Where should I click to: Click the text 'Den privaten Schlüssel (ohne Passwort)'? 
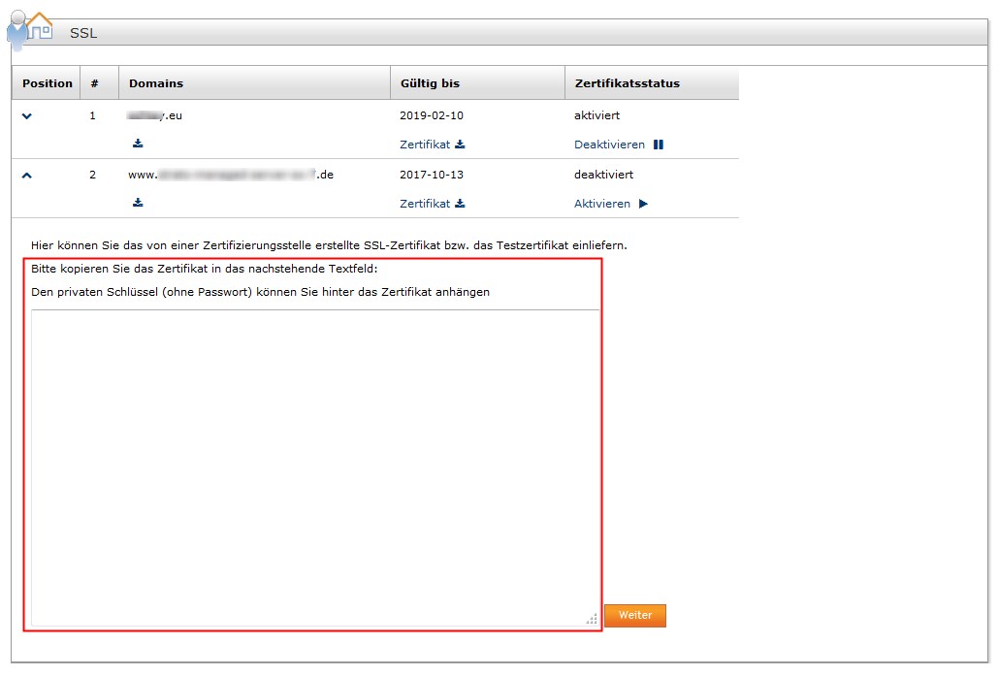click(x=142, y=292)
